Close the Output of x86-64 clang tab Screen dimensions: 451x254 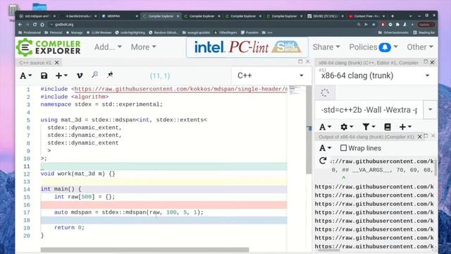pyautogui.click(x=420, y=137)
